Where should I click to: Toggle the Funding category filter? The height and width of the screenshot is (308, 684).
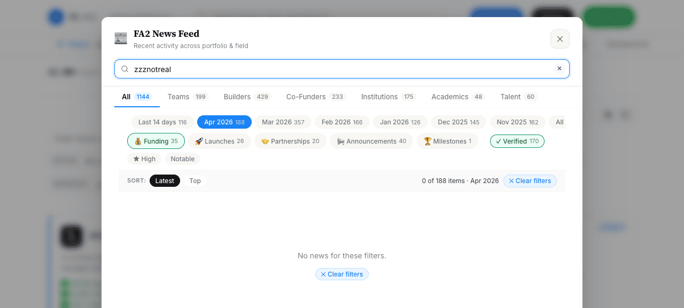156,141
